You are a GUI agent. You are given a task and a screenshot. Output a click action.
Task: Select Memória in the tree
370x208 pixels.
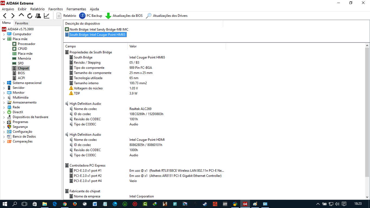[x=24, y=58]
